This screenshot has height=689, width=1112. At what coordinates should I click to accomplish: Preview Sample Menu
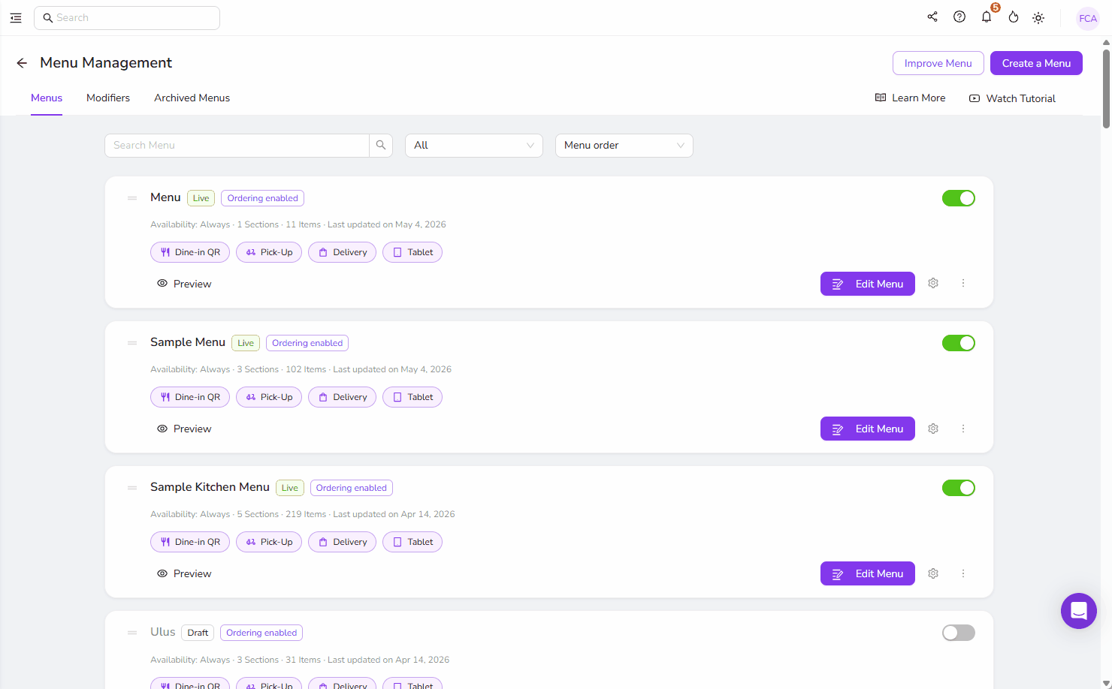(184, 429)
